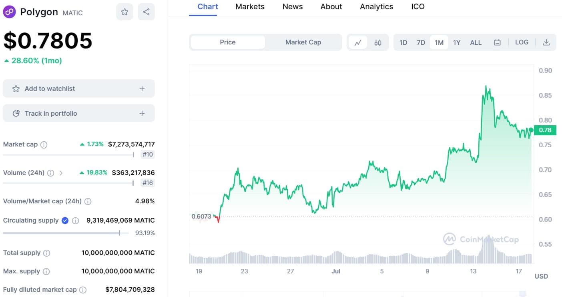
Task: Download the chart data
Action: 546,42
